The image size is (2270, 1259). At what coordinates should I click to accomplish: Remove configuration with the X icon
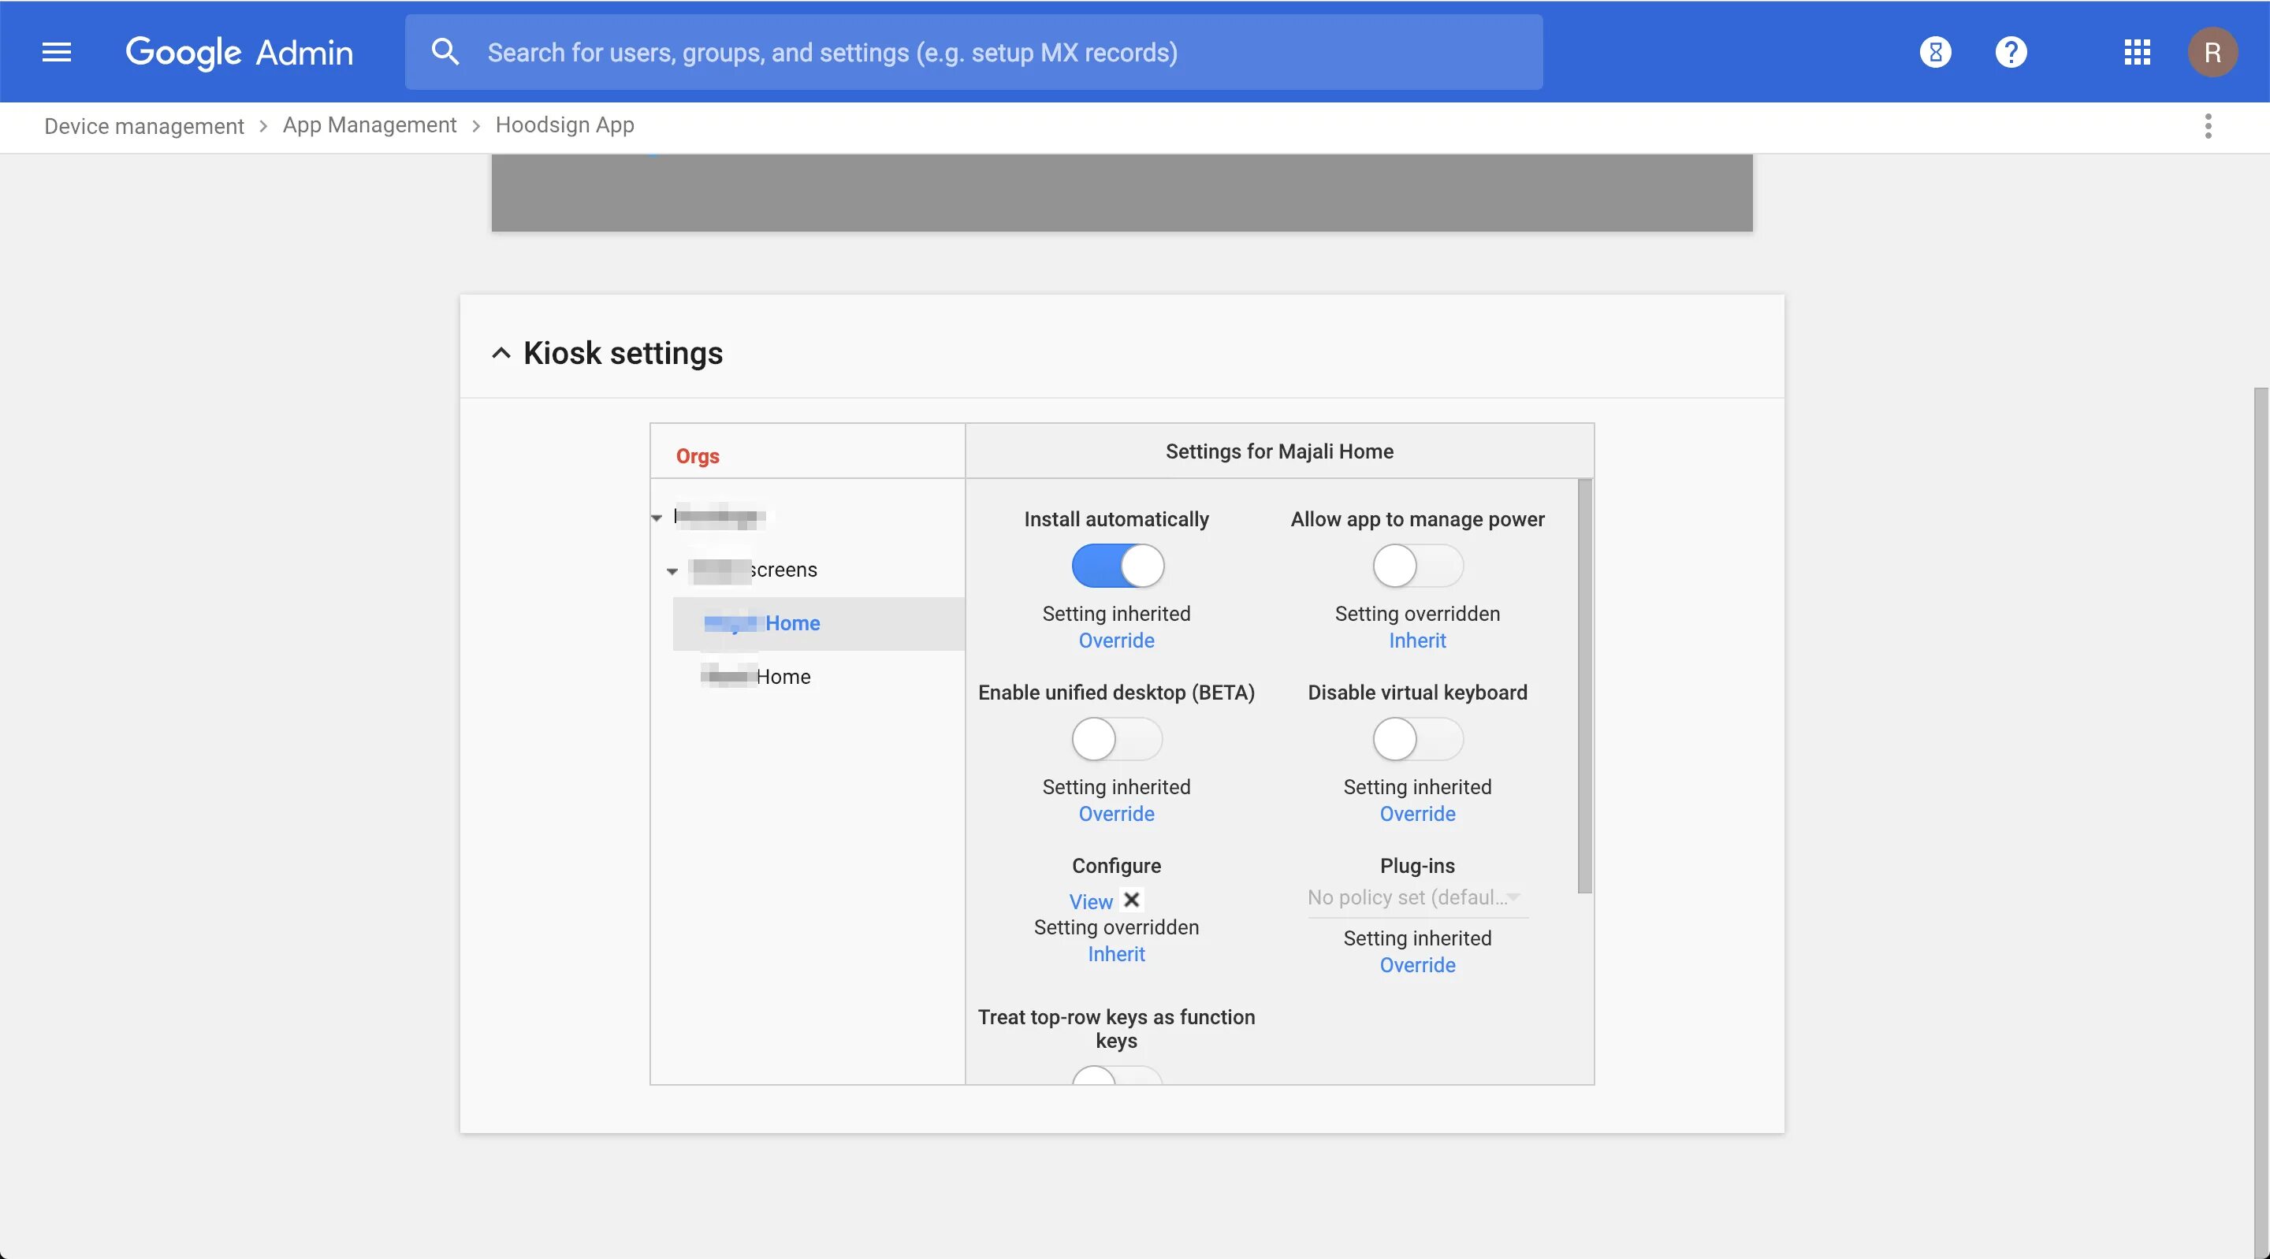[1132, 900]
